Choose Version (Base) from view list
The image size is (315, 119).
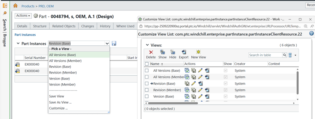79,79
